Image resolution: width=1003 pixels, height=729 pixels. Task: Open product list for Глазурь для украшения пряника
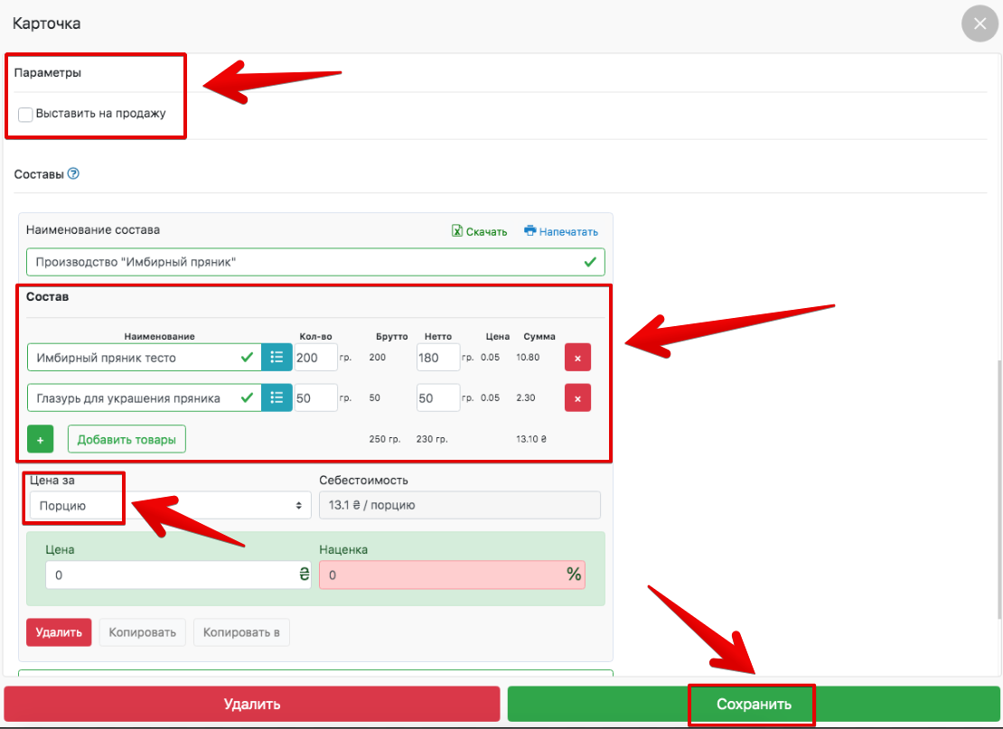(x=277, y=397)
